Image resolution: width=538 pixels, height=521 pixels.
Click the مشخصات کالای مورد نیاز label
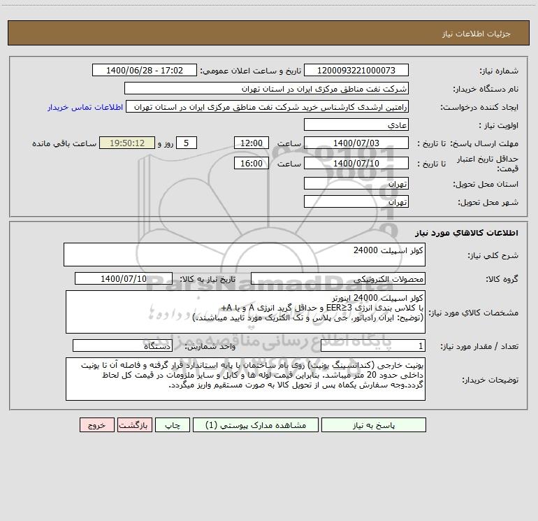pos(474,313)
